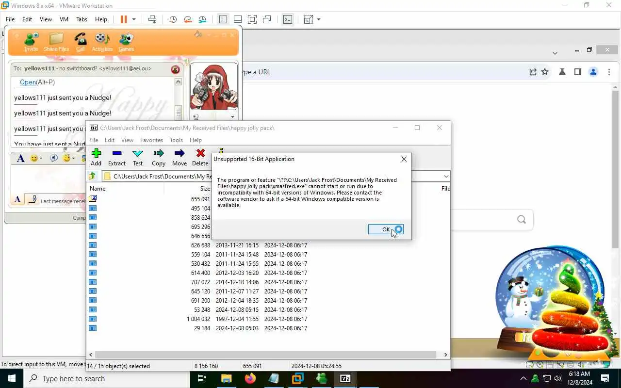
Task: Click the browser bookmark star icon
Action: pyautogui.click(x=545, y=72)
